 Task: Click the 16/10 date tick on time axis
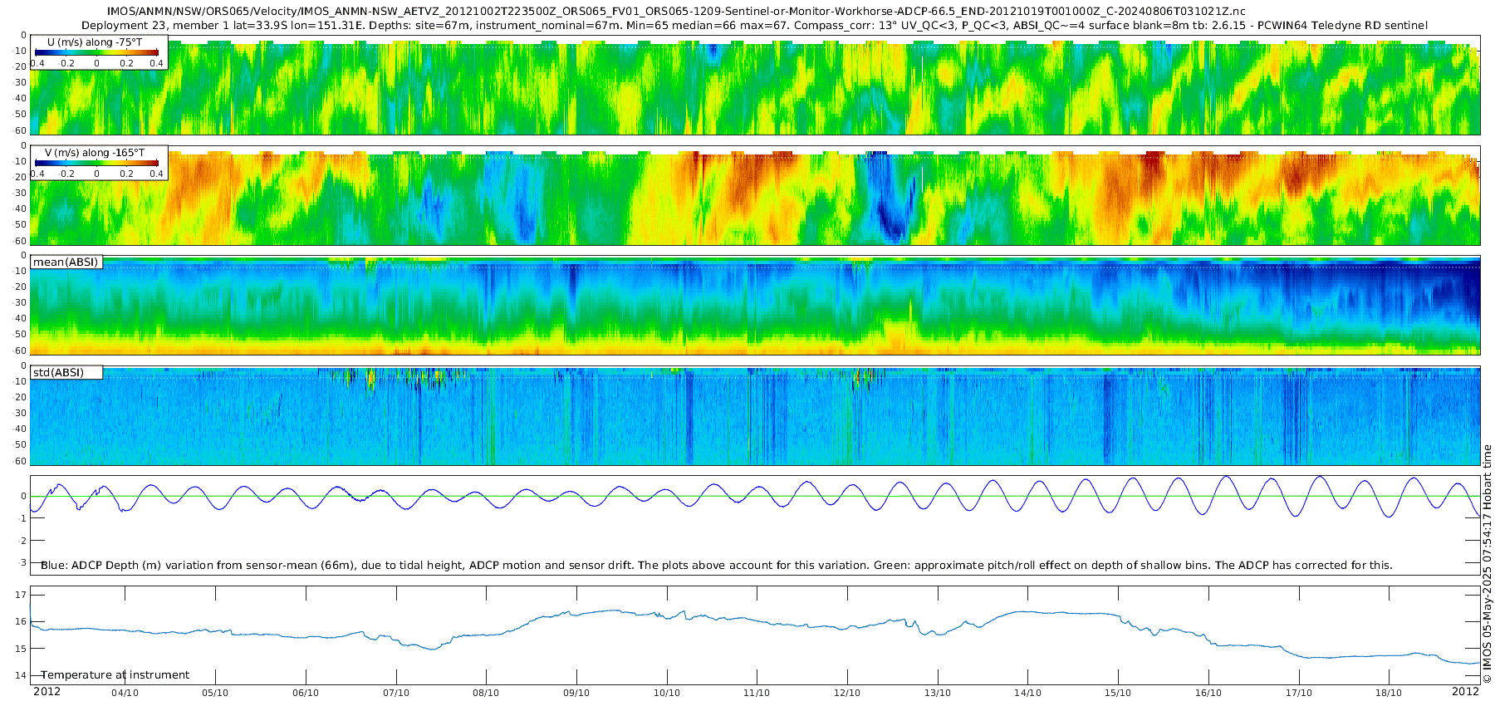[x=1208, y=693]
